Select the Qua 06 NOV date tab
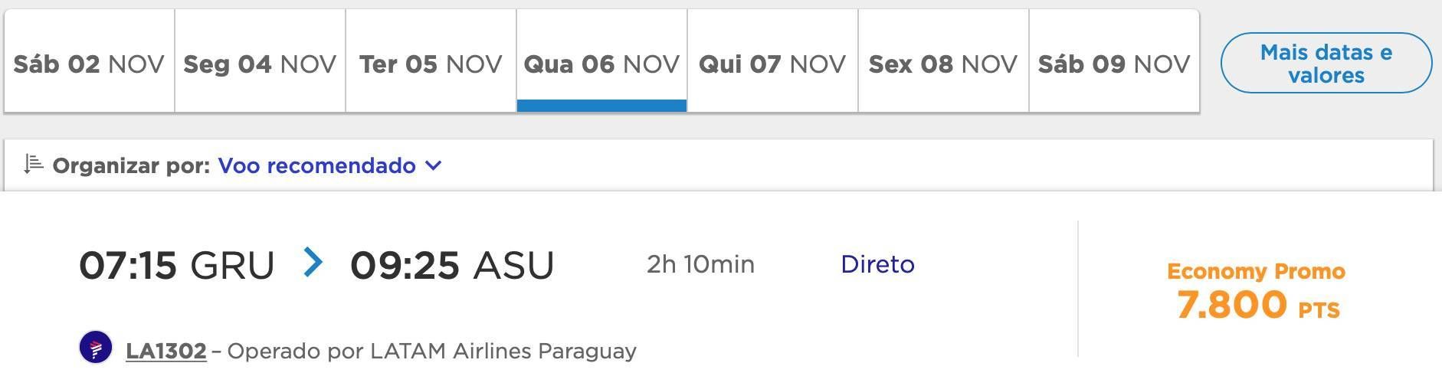1442x386 pixels. click(x=601, y=61)
